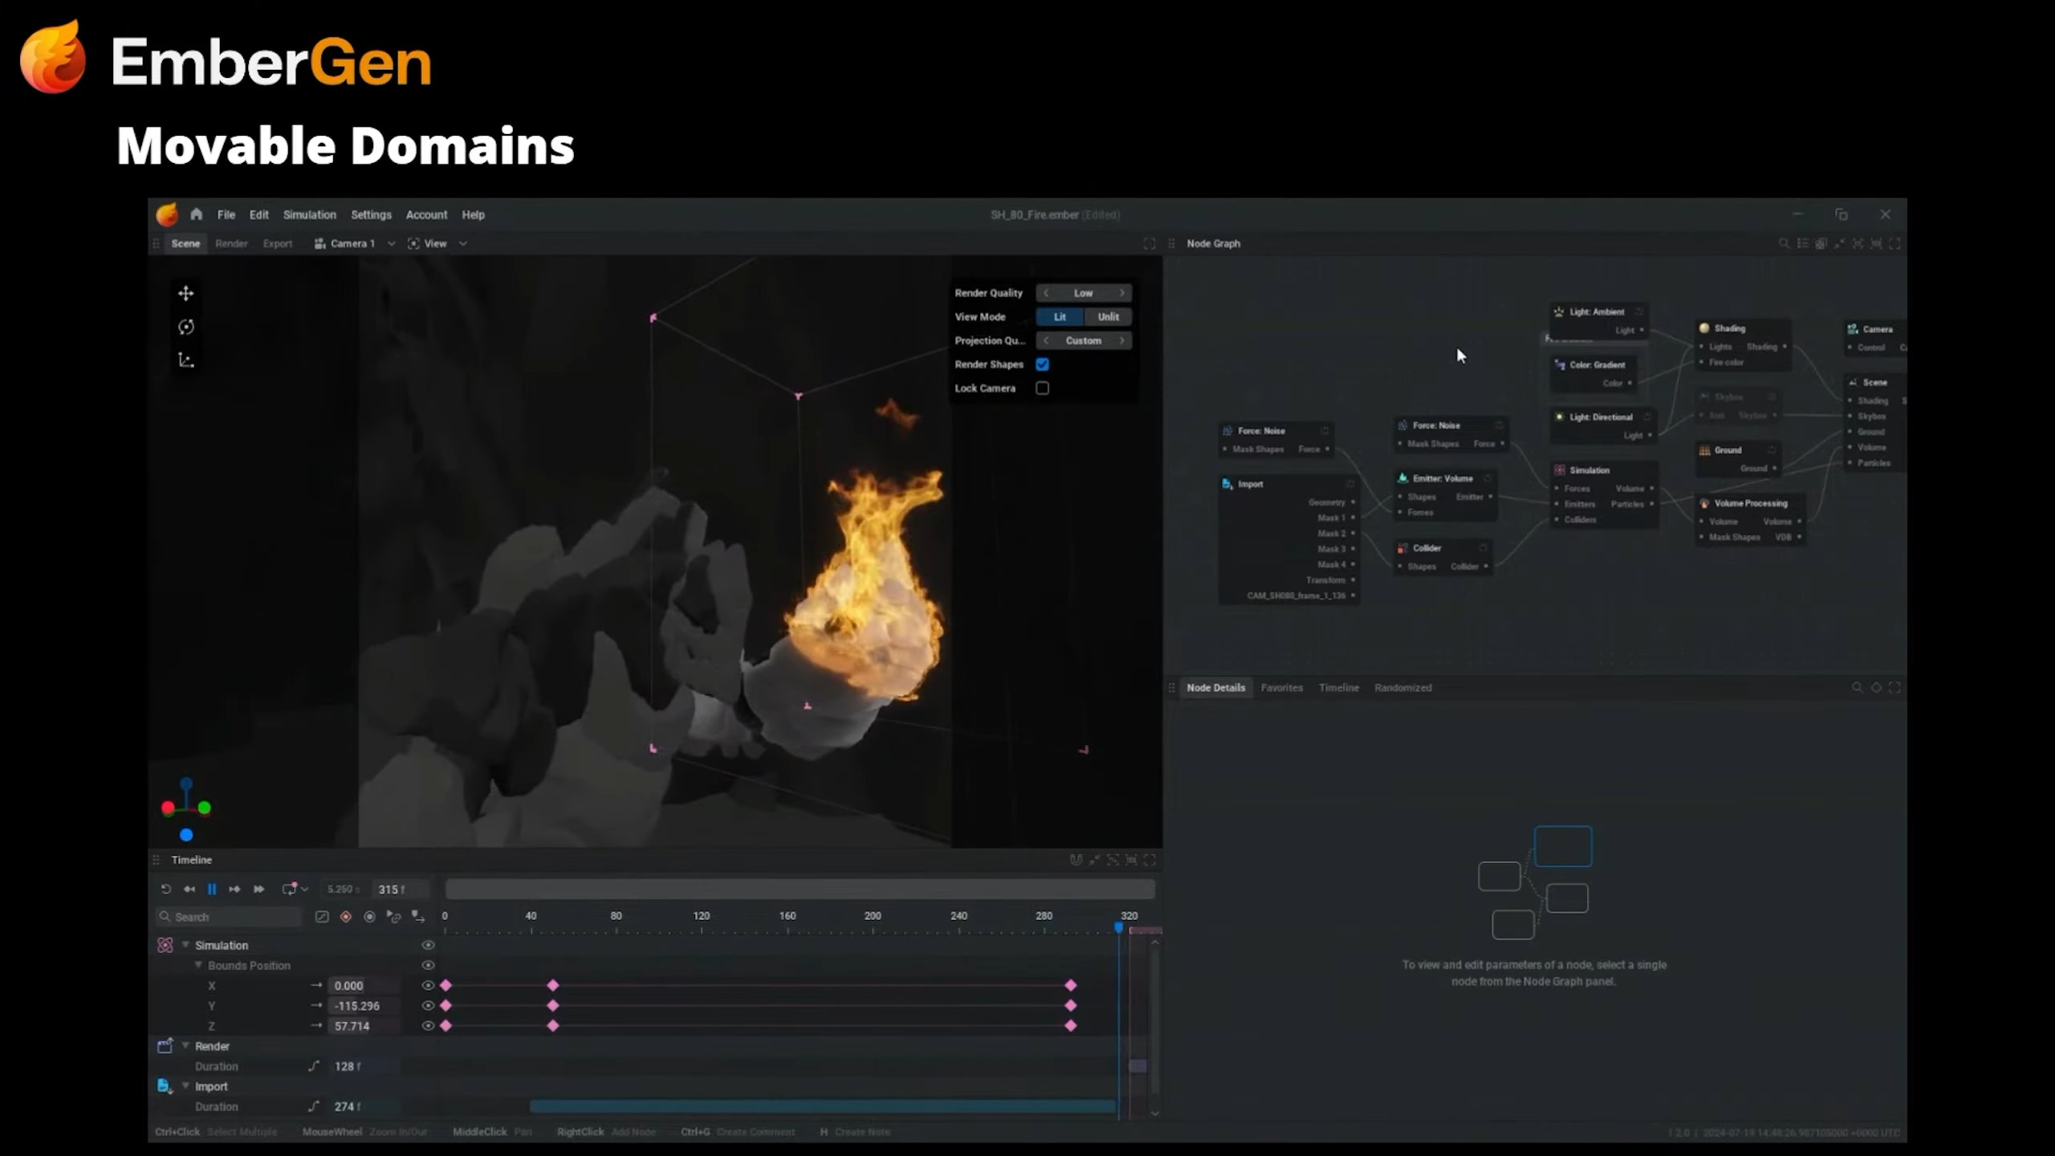
Task: Select the scale tool in viewport
Action: (x=185, y=360)
